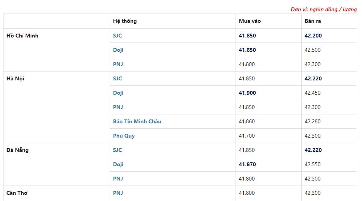Image resolution: width=363 pixels, height=201 pixels.
Task: Open the PNJ link under Cần Thơ
Action: (x=118, y=193)
